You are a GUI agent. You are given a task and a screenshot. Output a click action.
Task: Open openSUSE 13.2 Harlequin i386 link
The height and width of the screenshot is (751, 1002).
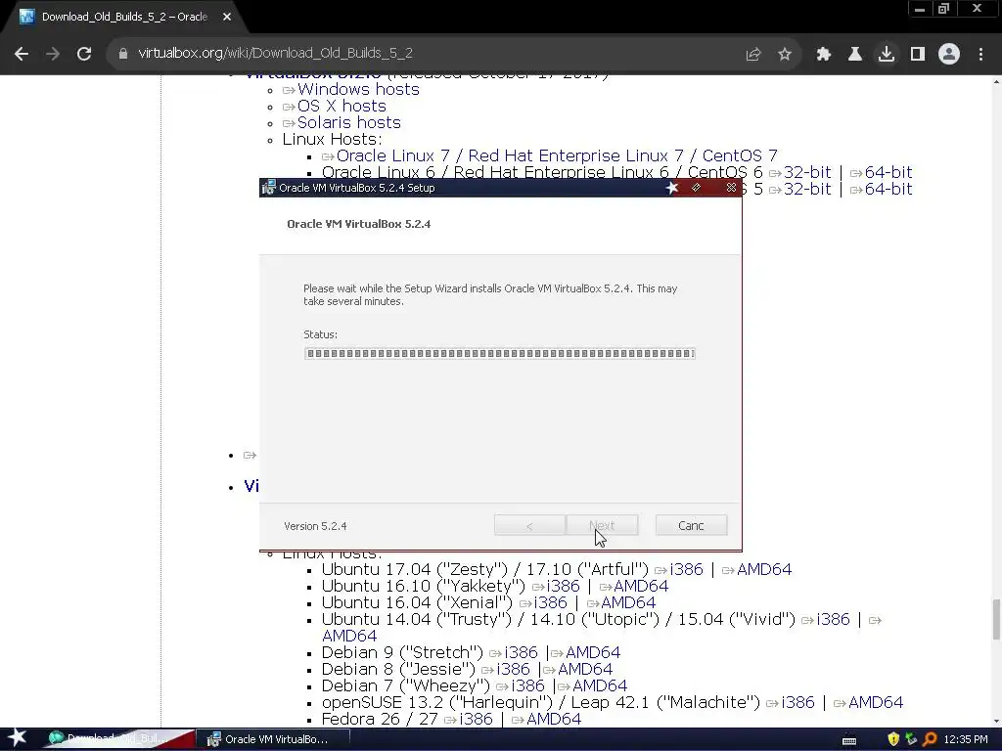pyautogui.click(x=798, y=702)
